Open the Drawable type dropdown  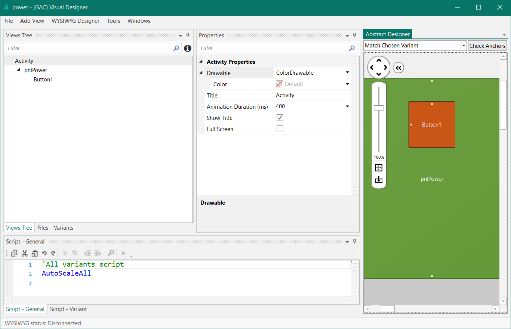tap(347, 72)
